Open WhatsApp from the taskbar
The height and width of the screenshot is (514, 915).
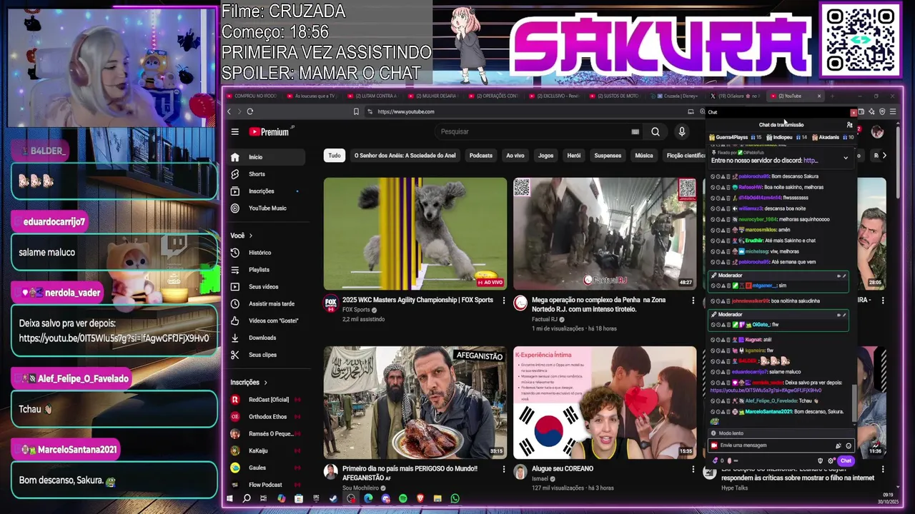click(x=455, y=499)
